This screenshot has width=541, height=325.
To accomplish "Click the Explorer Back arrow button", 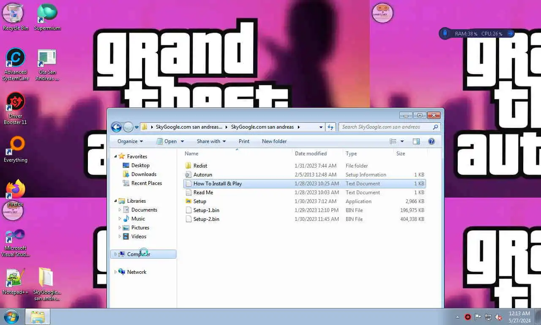I will tap(116, 127).
